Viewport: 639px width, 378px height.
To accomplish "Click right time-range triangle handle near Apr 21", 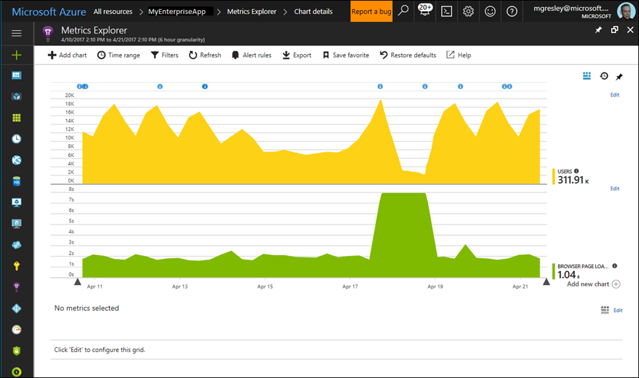I will coord(547,281).
